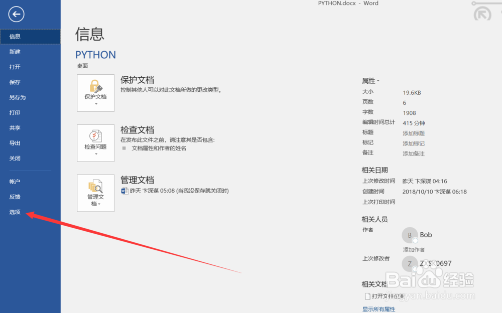
Task: Click the ZXSK0697 last-modifier avatar
Action: [410, 263]
